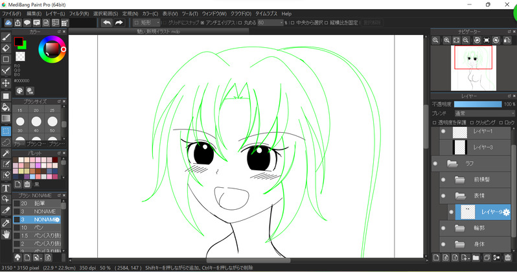517x272 pixels.
Task: Hide レイヤー1 visibility dot
Action: (443, 131)
